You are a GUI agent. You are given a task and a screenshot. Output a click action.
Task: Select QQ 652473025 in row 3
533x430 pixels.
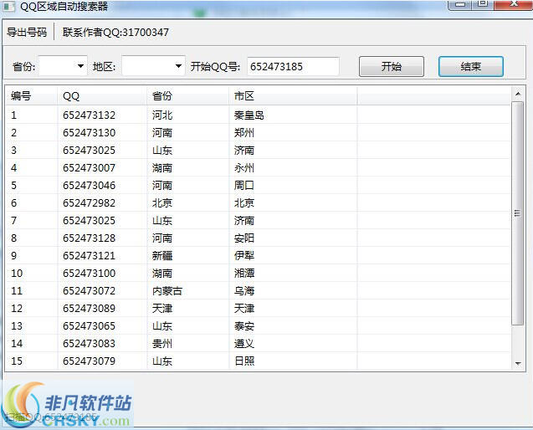click(x=89, y=151)
